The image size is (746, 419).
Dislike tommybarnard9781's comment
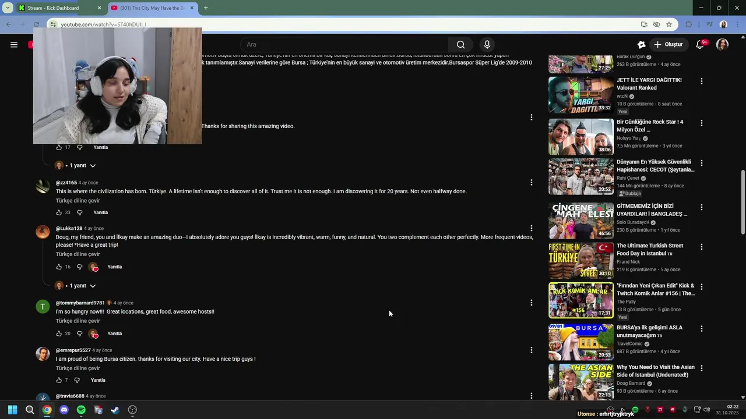(80, 333)
